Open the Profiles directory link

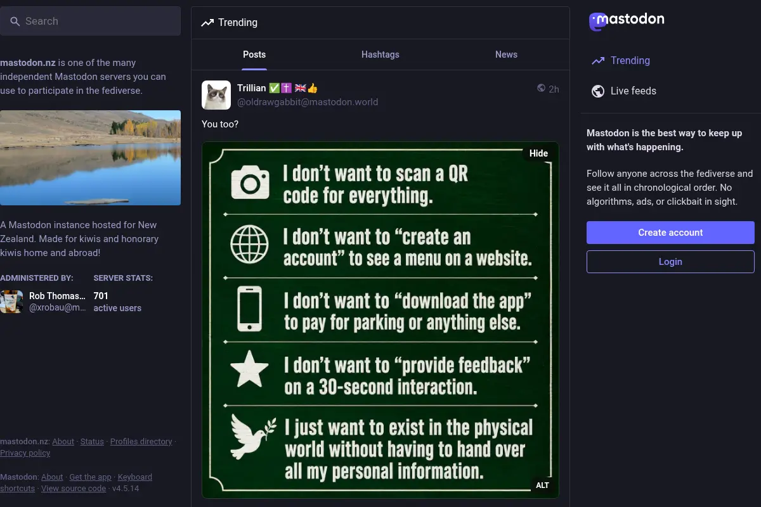coord(141,442)
